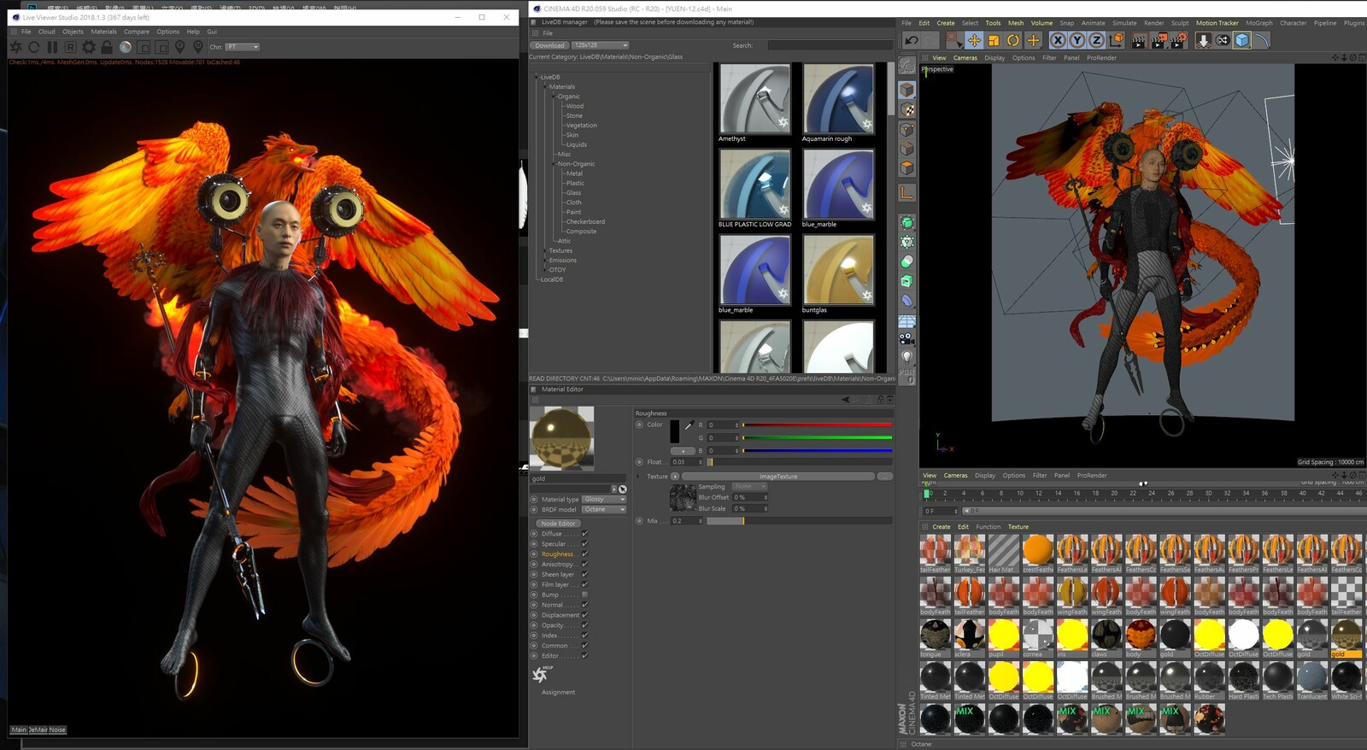
Task: Toggle the Specular channel checkbox
Action: [x=584, y=544]
